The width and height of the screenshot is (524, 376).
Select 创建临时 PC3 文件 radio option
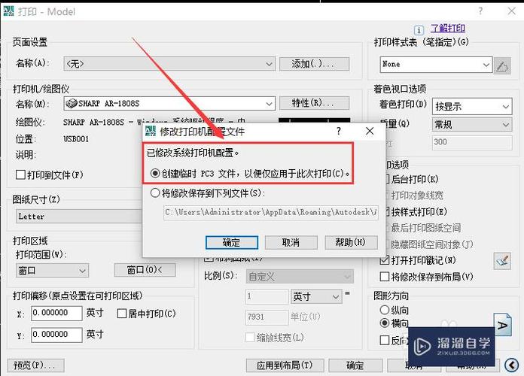tap(155, 173)
